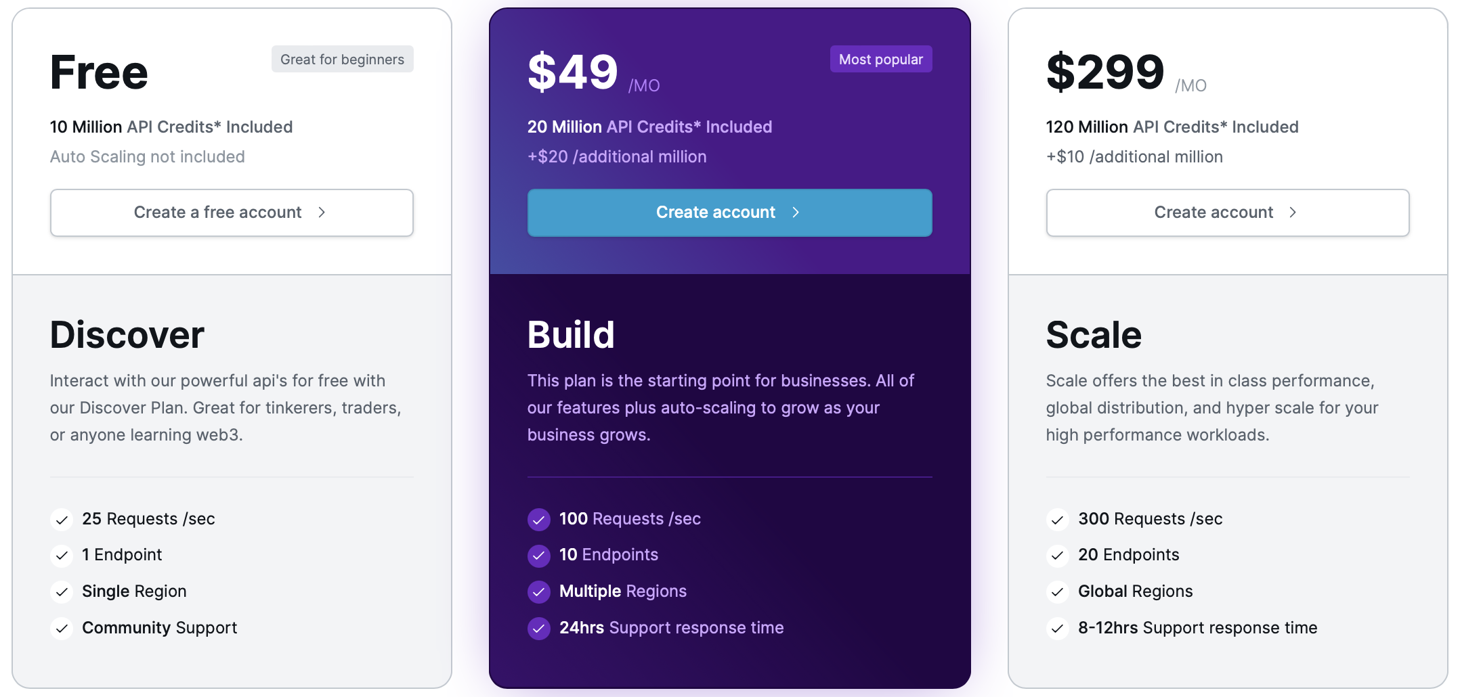Create an account for the $49 Build plan
Screen dimensions: 1460x697
click(x=730, y=212)
